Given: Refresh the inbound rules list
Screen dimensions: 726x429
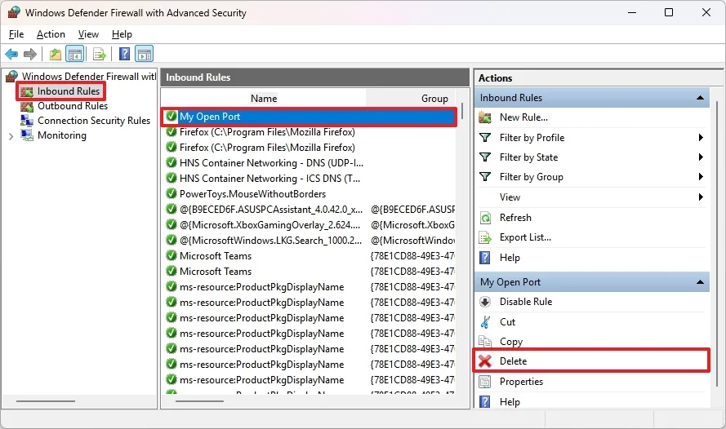Looking at the screenshot, I should (515, 218).
